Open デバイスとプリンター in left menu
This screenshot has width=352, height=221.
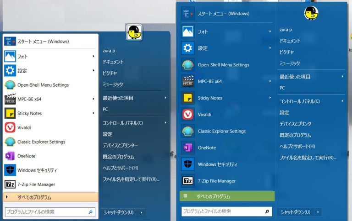121,145
